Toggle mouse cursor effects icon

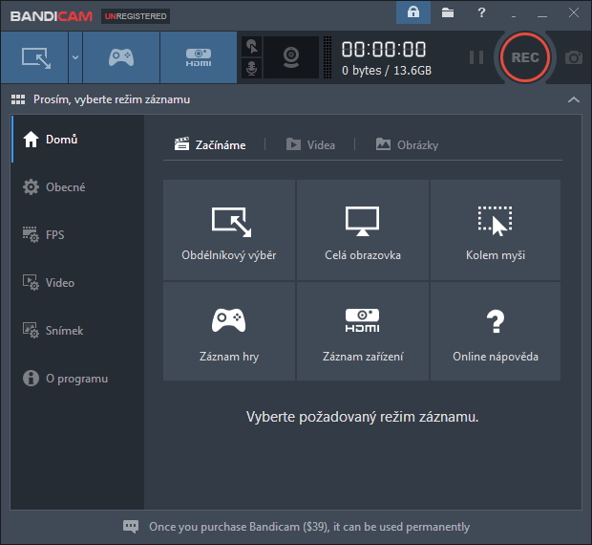(x=251, y=47)
